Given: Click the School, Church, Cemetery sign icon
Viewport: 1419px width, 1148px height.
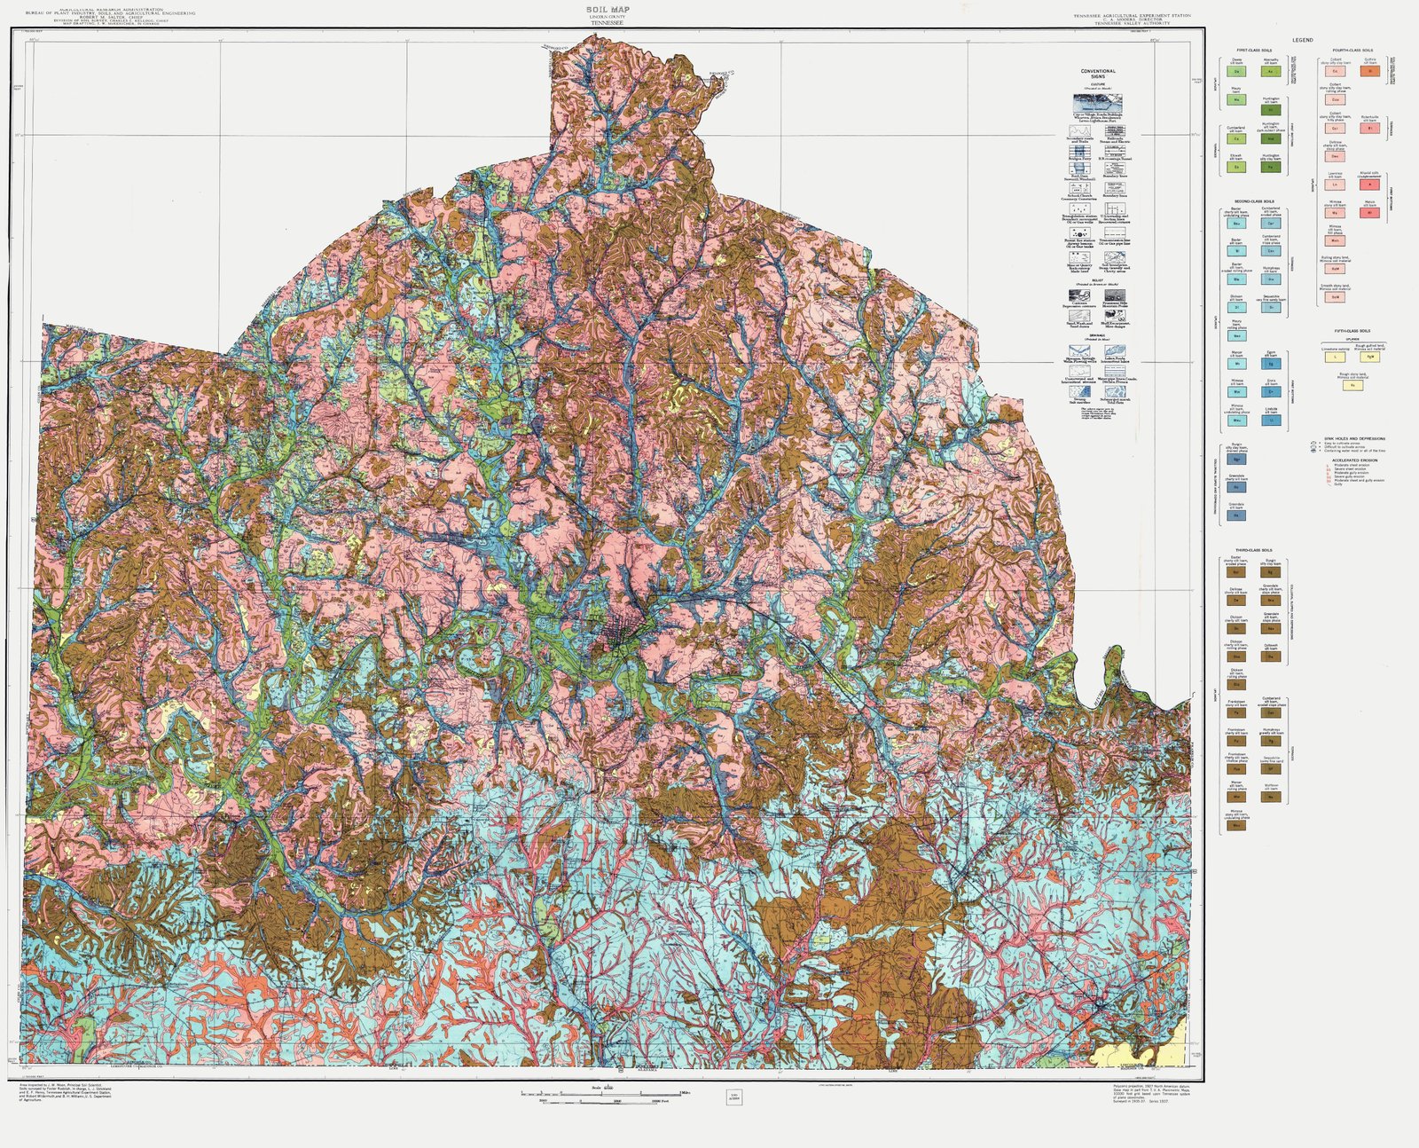Looking at the screenshot, I should (x=1079, y=187).
